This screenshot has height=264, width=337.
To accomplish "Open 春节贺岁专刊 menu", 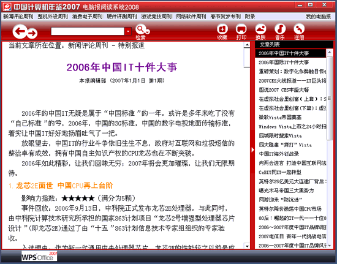I will pos(225,17).
